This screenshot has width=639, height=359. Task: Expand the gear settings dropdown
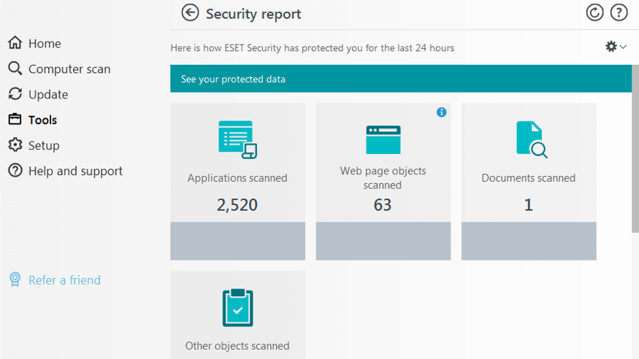point(616,47)
